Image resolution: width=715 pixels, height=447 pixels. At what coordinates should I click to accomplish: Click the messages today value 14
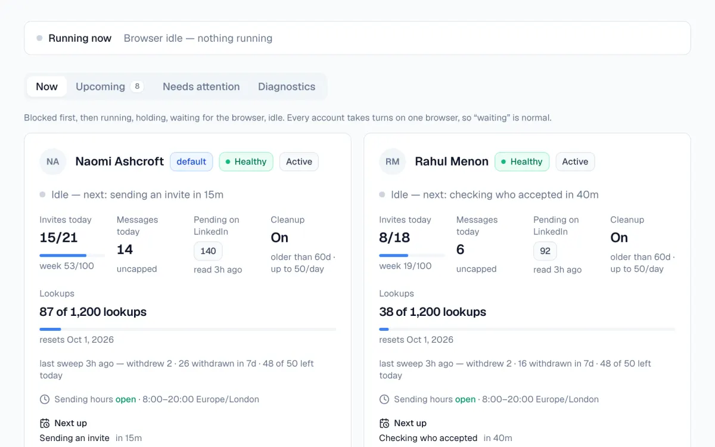[x=125, y=250]
